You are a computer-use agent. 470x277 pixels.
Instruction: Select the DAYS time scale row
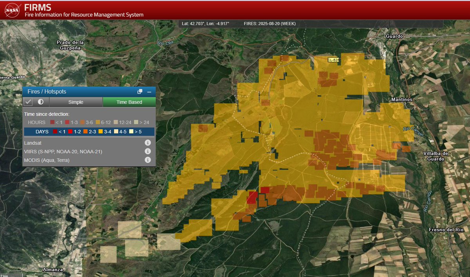coord(89,132)
